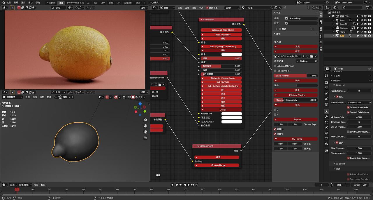Enable the Flip Normal Y checkbox
The width and height of the screenshot is (373, 200).
[275, 70]
